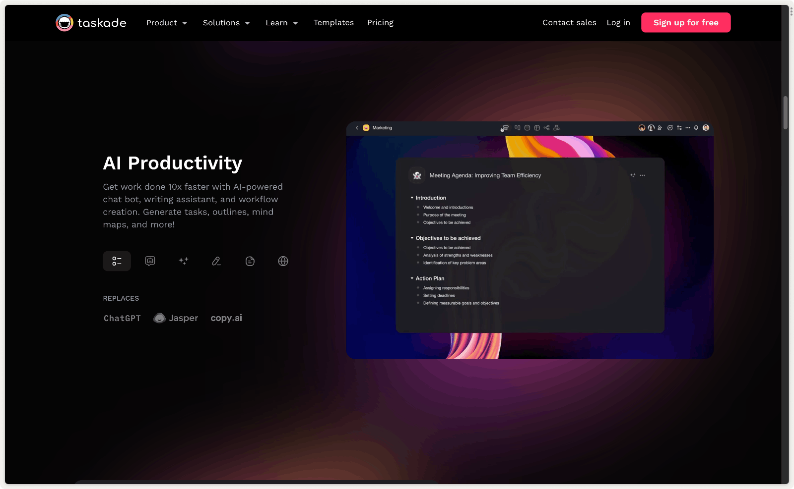The height and width of the screenshot is (489, 794).
Task: Click the mind map view icon in preview
Action: 546,128
